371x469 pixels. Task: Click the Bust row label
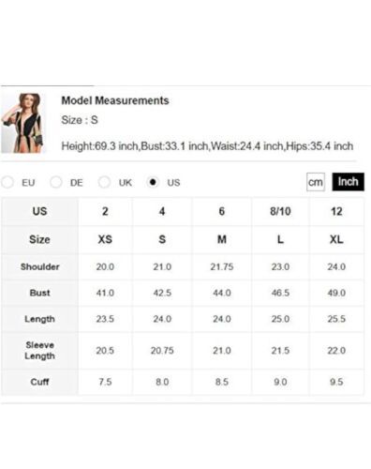pyautogui.click(x=39, y=293)
